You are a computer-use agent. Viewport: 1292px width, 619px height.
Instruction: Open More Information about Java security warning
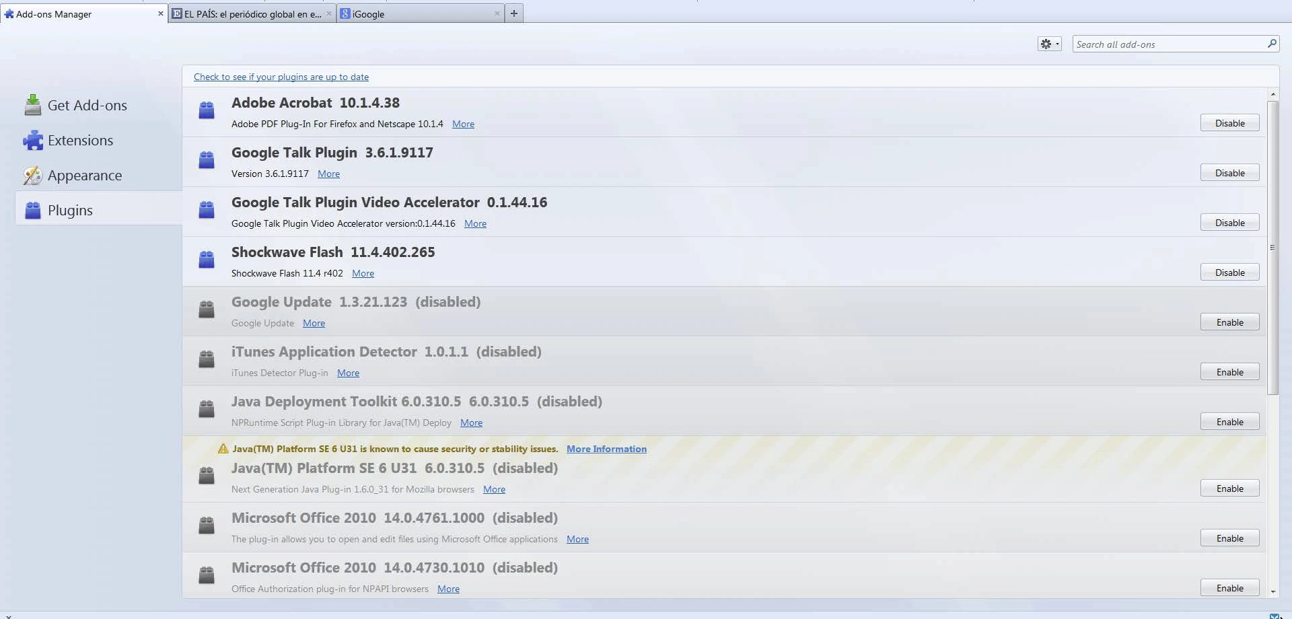click(606, 449)
